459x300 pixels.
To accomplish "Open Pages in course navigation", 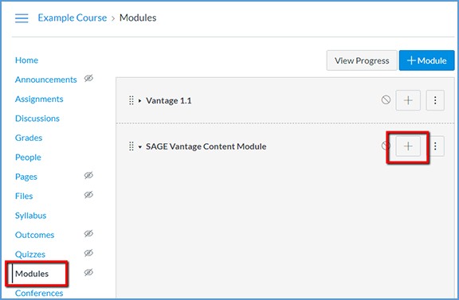I will click(26, 177).
